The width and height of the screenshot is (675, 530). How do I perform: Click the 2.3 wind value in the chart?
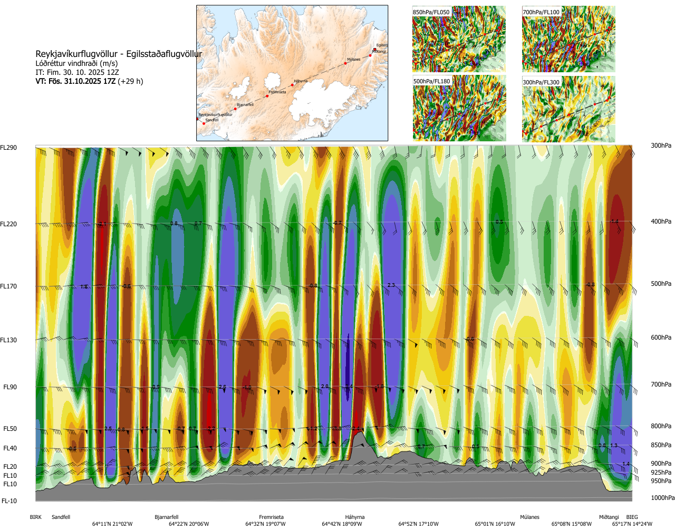click(391, 285)
